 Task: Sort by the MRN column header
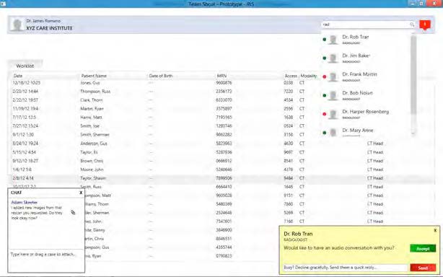point(221,76)
